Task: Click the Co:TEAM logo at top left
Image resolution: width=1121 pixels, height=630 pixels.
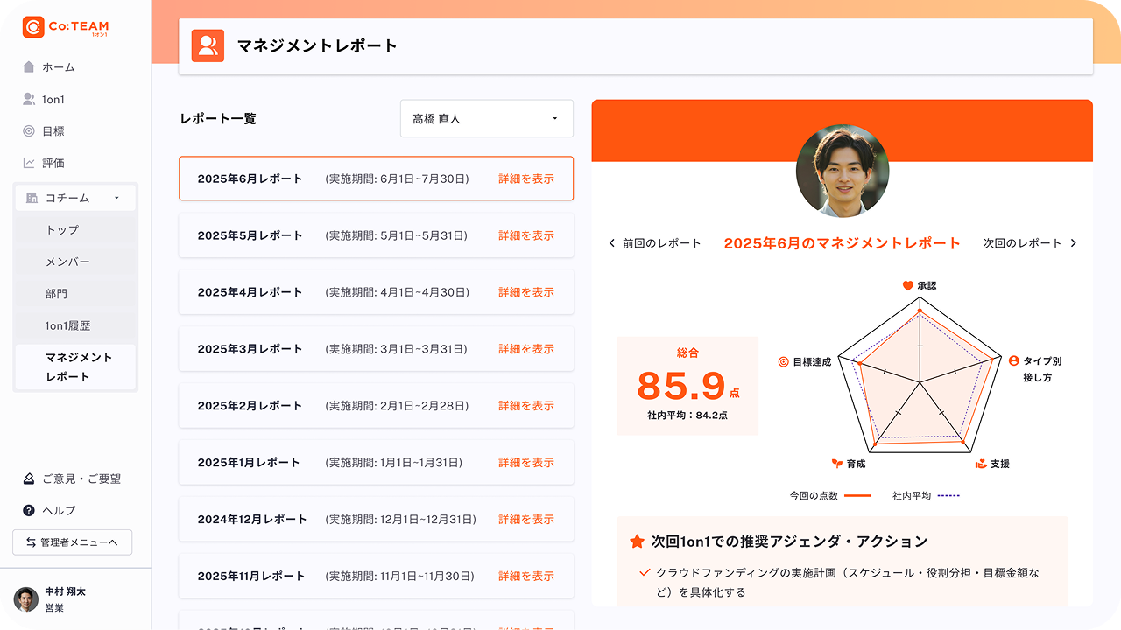Action: point(63,27)
